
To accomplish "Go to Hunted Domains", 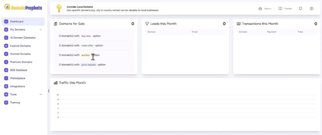I will (23, 54).
